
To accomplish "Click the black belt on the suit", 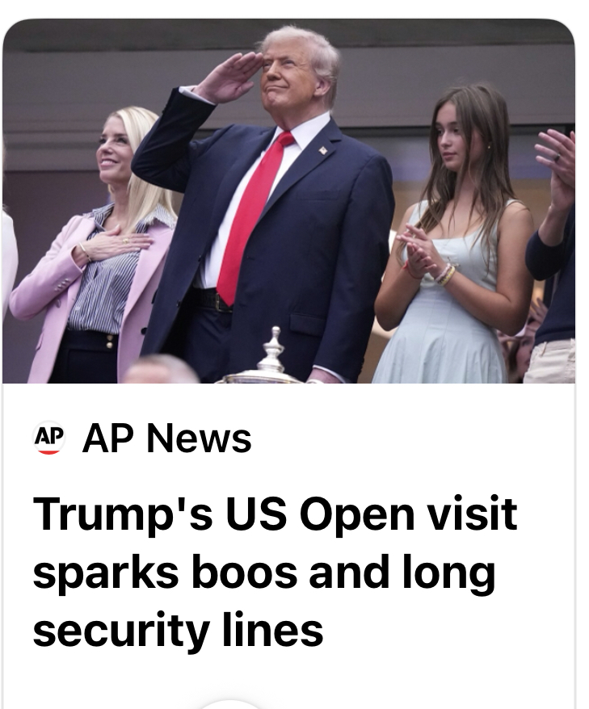I will click(x=212, y=300).
